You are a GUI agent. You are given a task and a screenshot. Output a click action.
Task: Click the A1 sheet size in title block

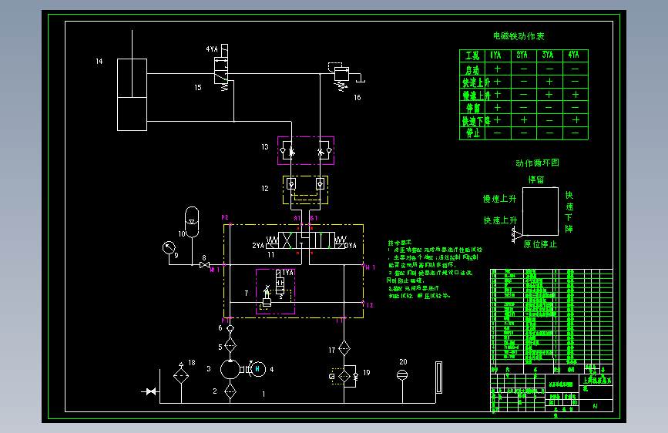[x=595, y=406]
